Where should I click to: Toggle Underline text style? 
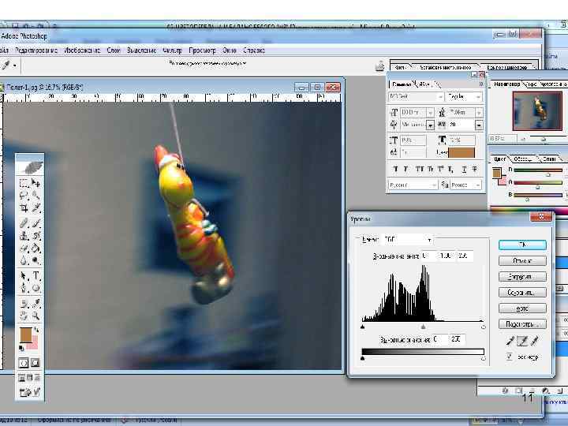click(x=464, y=169)
